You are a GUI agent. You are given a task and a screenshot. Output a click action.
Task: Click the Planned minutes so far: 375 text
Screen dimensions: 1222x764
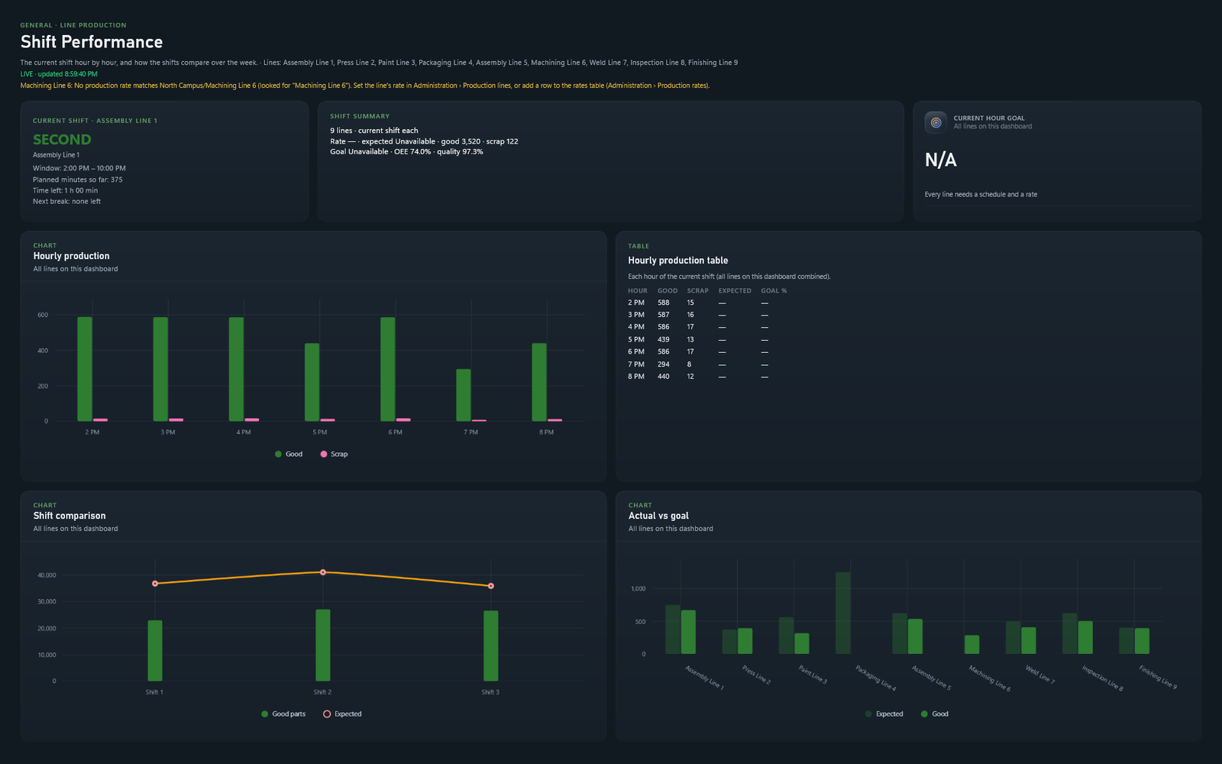77,180
